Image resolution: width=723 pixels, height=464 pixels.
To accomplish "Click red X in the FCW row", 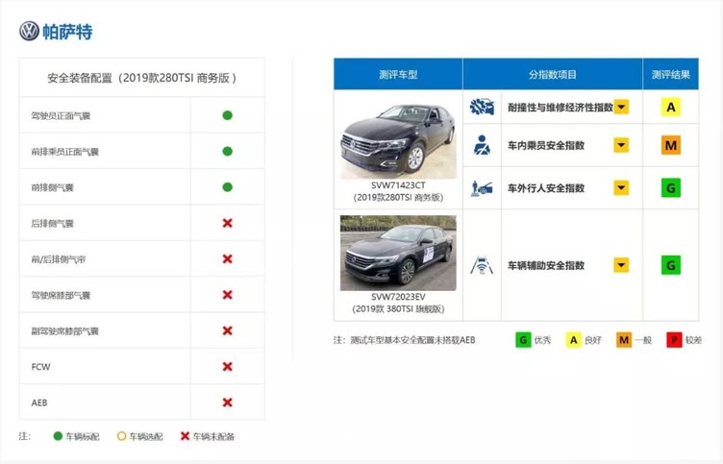I will click(x=227, y=367).
